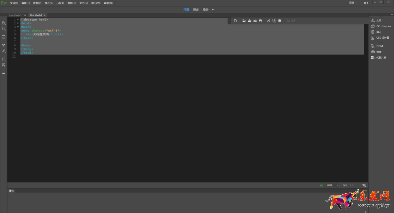This screenshot has height=213, width=394.
Task: Click the real-time preview icon in status bar
Action: click(x=364, y=185)
